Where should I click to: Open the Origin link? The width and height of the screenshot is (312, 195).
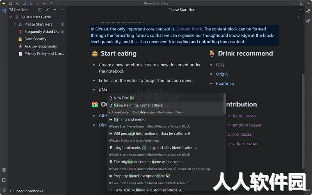pos(222,74)
